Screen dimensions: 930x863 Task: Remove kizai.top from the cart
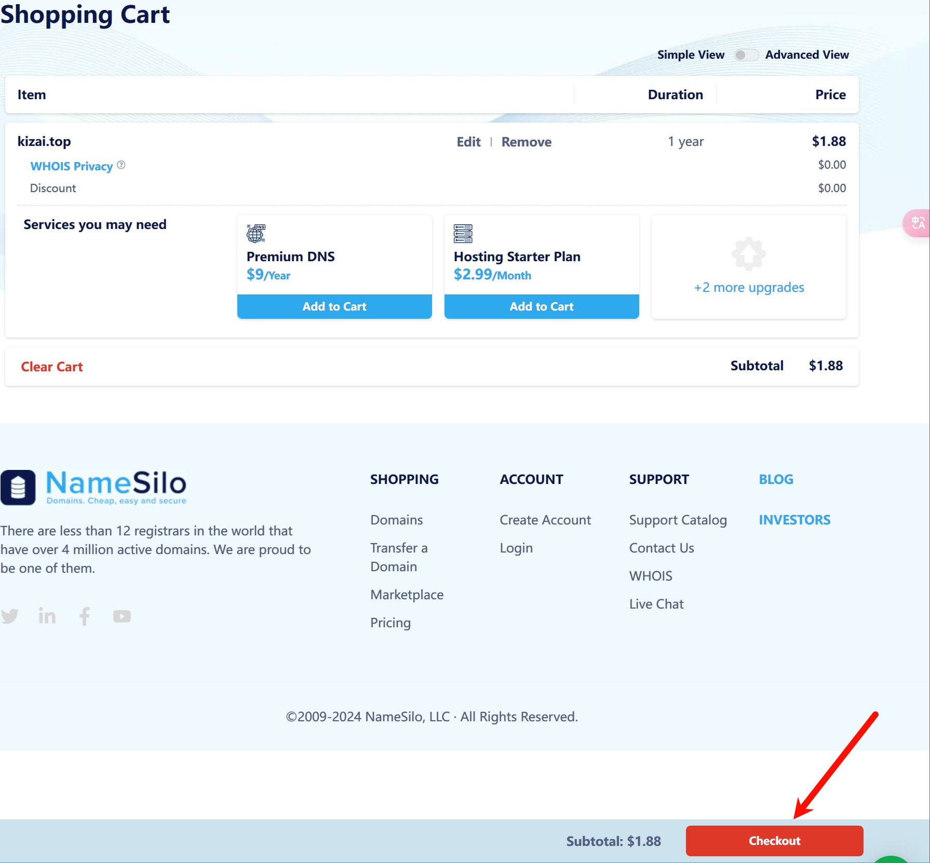526,142
